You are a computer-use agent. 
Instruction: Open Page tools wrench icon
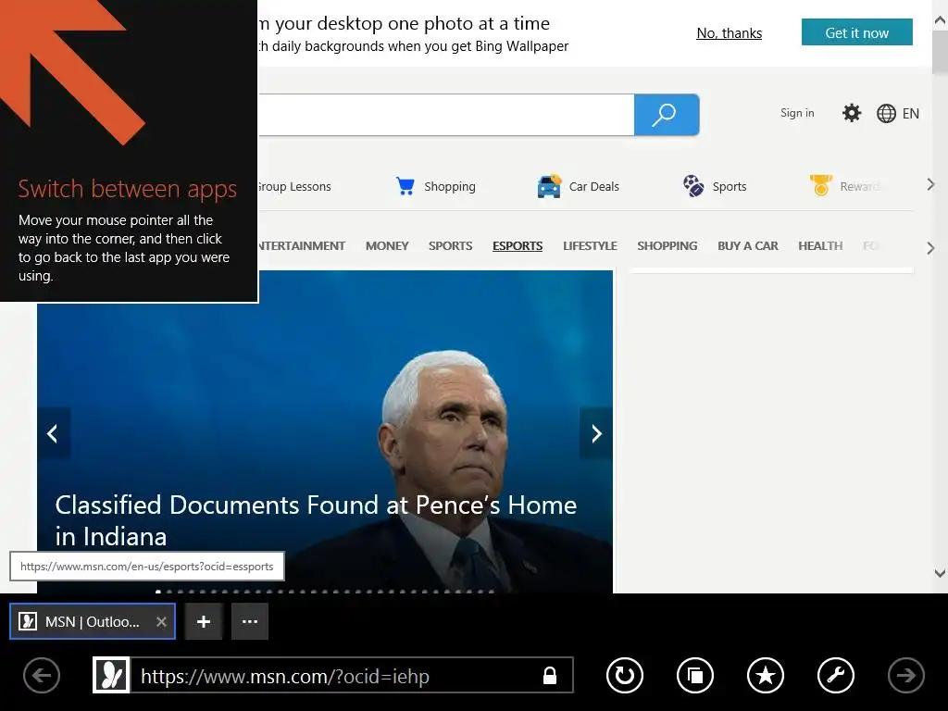(x=836, y=675)
